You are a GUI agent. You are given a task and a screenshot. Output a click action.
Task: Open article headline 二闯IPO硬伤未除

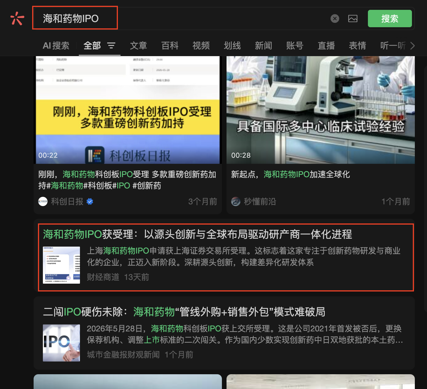[184, 312]
